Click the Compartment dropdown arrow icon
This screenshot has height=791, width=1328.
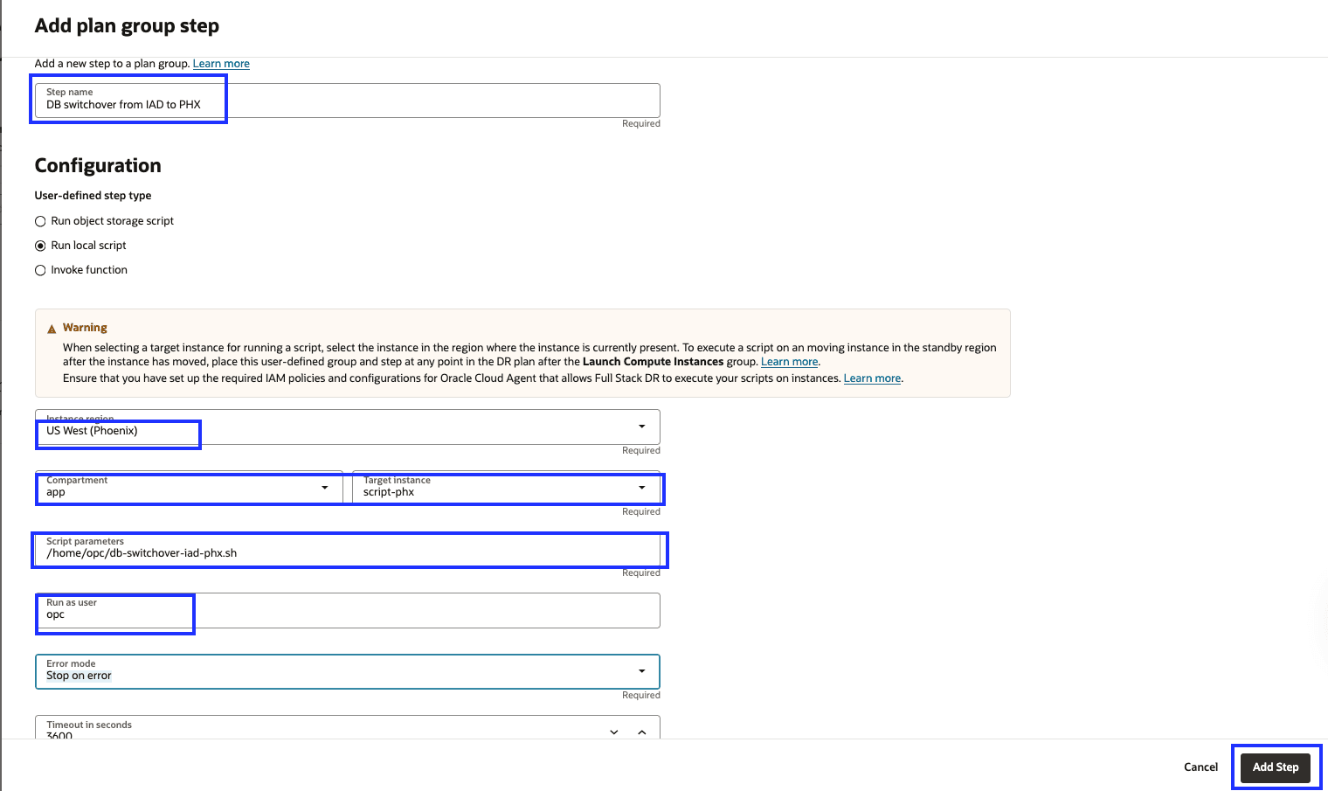326,488
